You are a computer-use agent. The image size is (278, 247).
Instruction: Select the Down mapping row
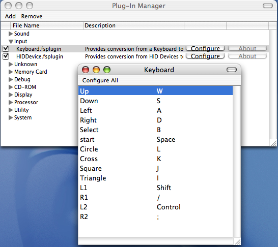pyautogui.click(x=155, y=101)
